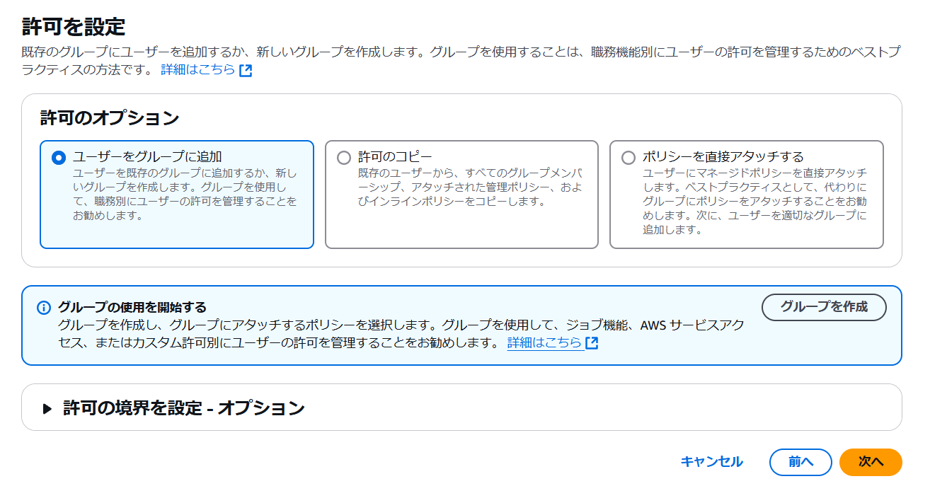Cancel the user creation via キャンセル
The image size is (947, 503).
pyautogui.click(x=711, y=462)
